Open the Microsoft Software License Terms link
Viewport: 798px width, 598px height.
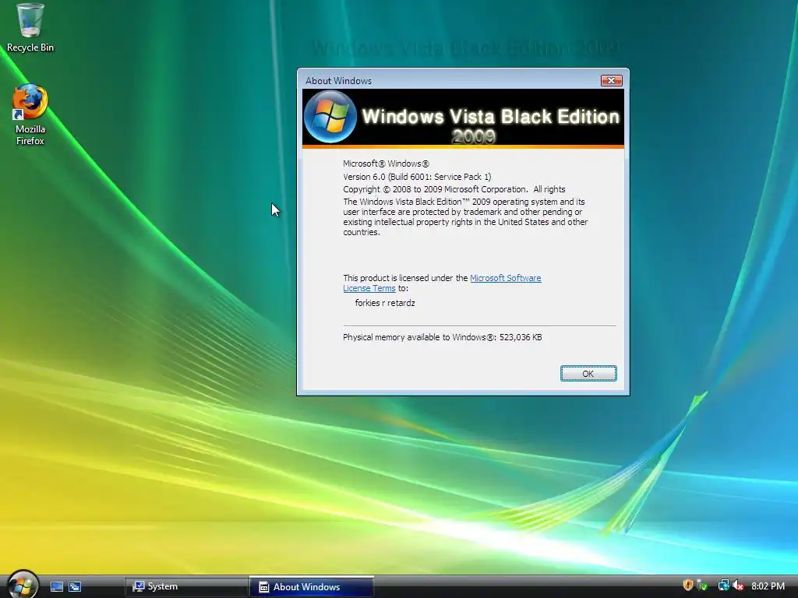tap(505, 278)
